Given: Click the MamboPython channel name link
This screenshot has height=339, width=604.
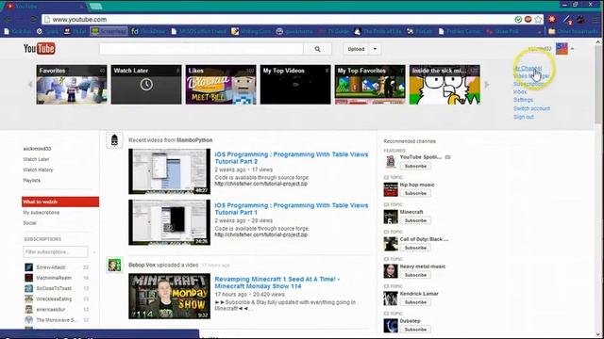Looking at the screenshot, I should coord(194,140).
